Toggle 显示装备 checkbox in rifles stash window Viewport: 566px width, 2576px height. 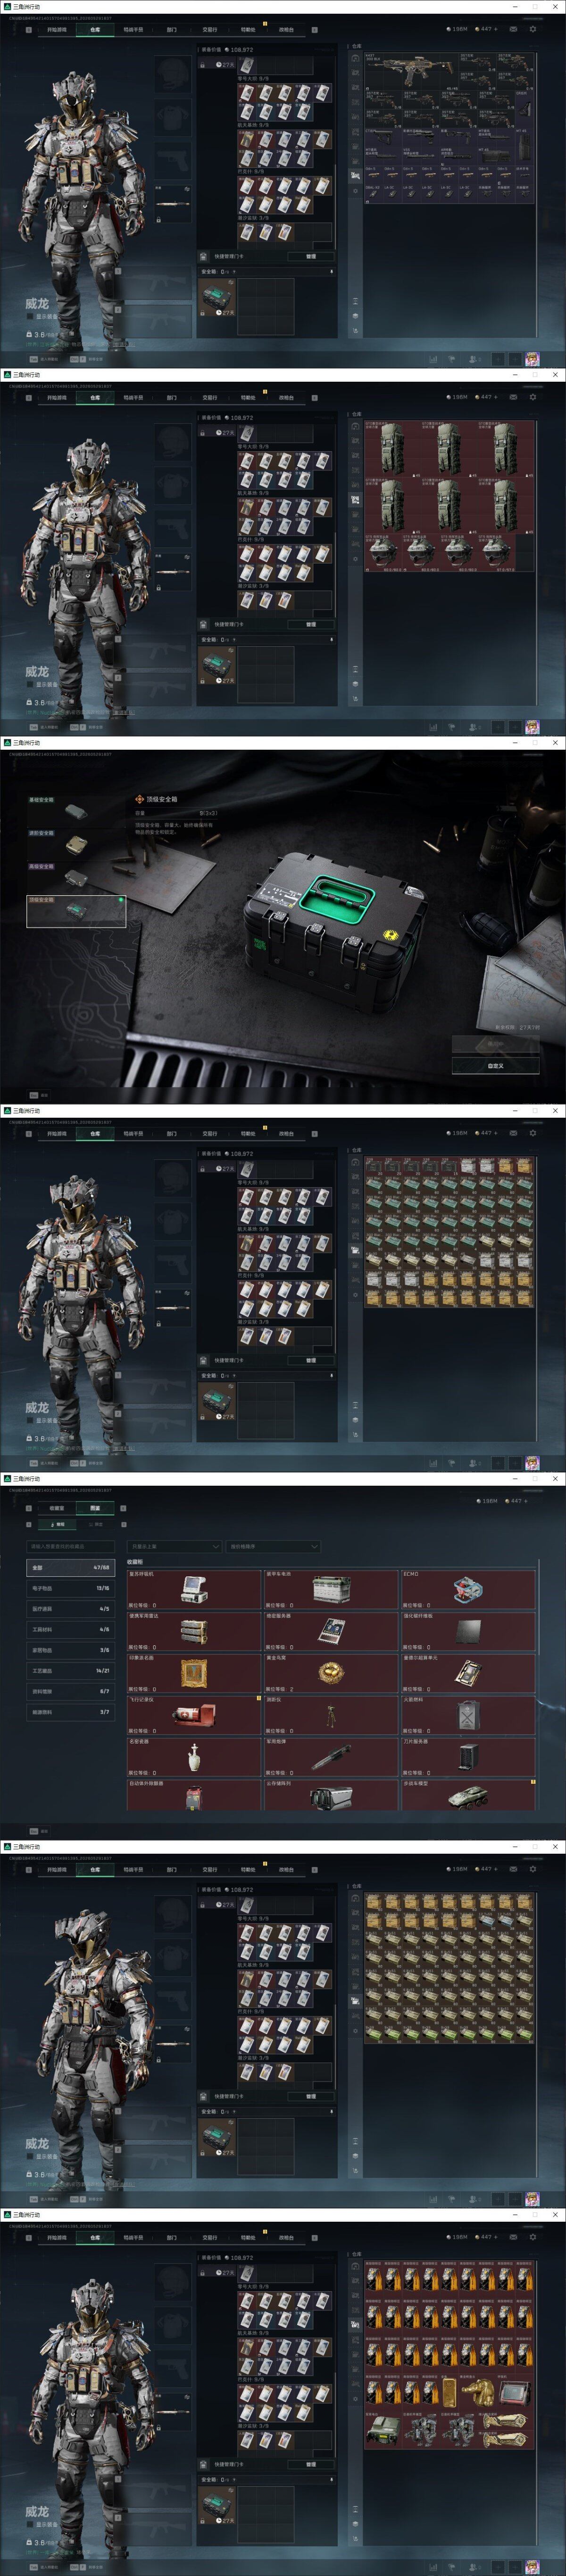point(30,316)
